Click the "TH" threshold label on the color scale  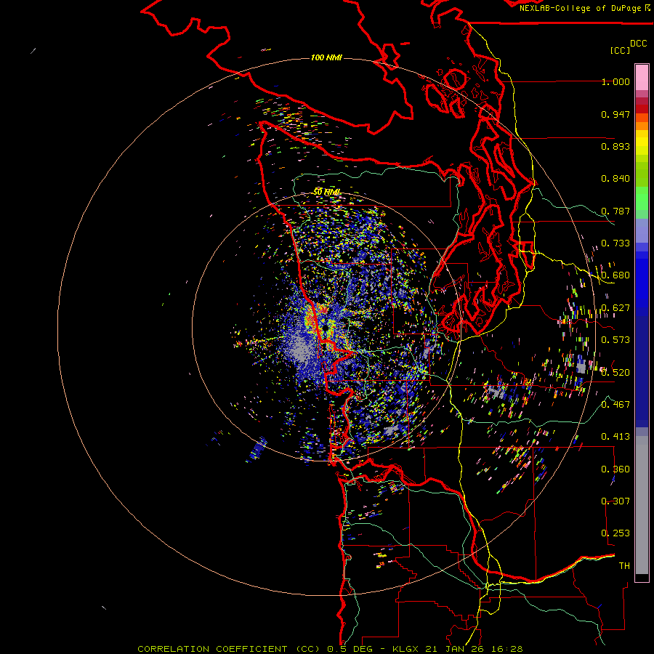(x=624, y=566)
